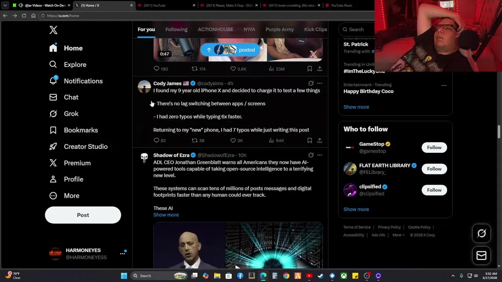
Task: Follow GameStop
Action: click(x=434, y=148)
